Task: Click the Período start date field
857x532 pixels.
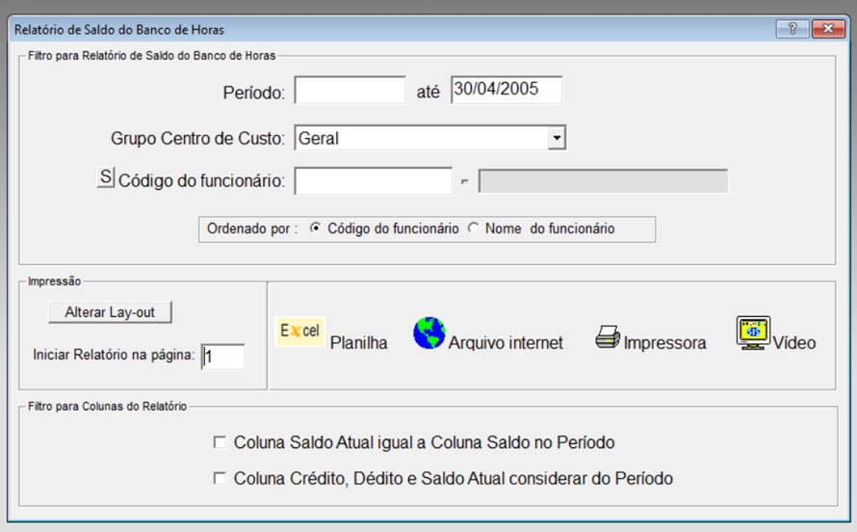Action: (x=350, y=91)
